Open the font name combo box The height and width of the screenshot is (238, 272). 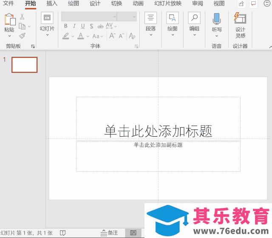(89, 17)
